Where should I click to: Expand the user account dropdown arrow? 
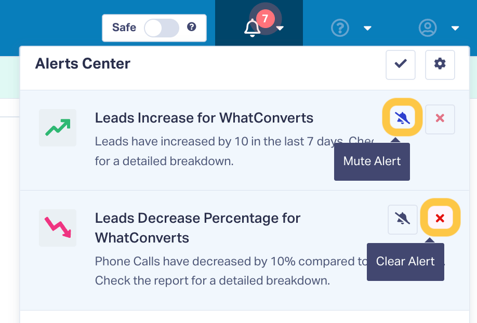pos(455,28)
